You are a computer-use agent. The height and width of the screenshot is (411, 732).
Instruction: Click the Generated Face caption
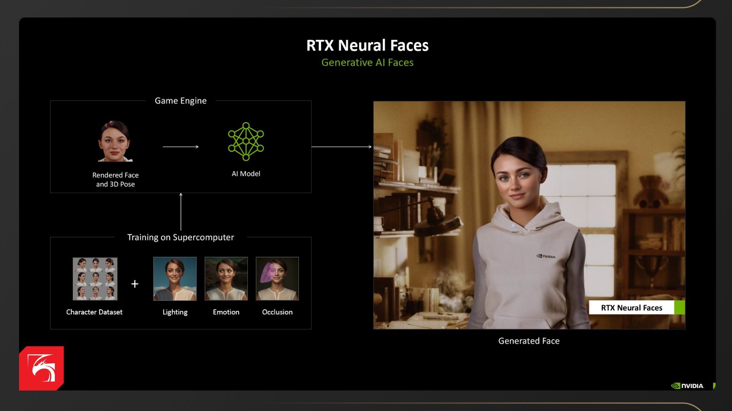pyautogui.click(x=529, y=341)
